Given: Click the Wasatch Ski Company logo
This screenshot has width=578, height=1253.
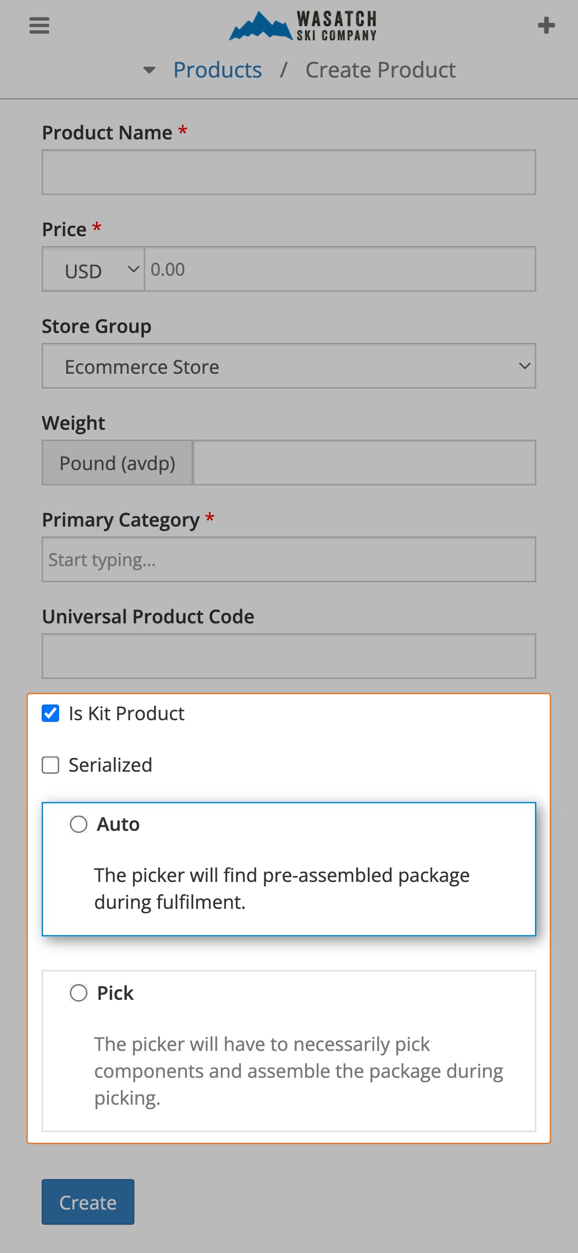Looking at the screenshot, I should (x=302, y=25).
